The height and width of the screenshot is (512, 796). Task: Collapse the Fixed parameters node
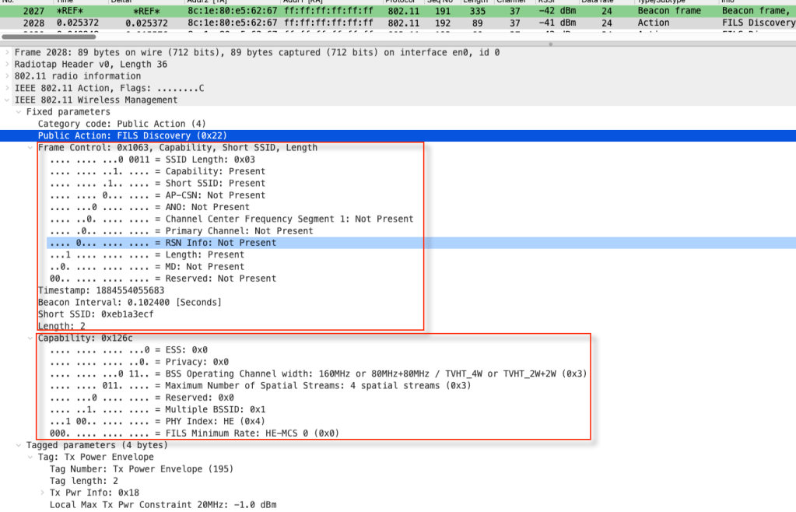click(x=19, y=112)
